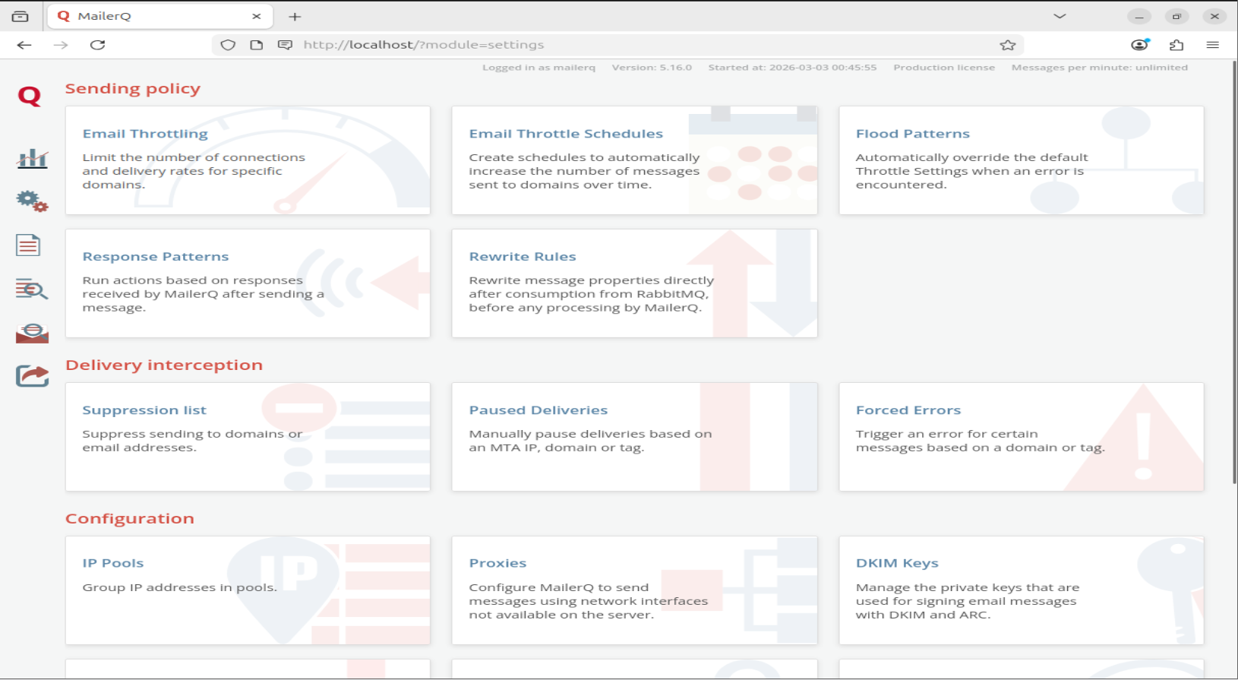This screenshot has width=1238, height=680.
Task: Open IP Pools configuration
Action: point(248,590)
